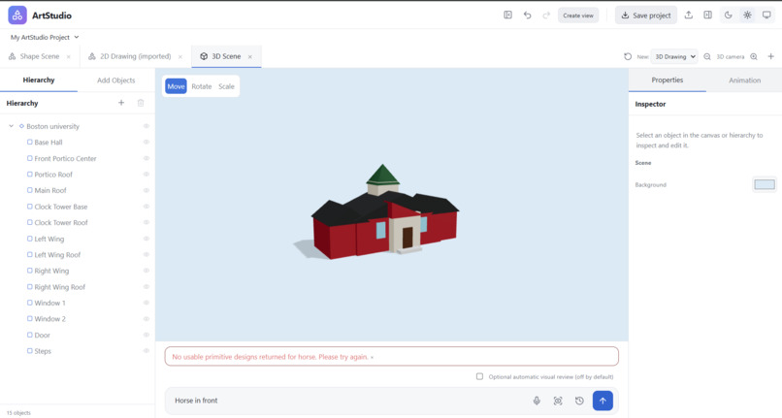
Task: Toggle the left sidebar panel icon
Action: 507,15
